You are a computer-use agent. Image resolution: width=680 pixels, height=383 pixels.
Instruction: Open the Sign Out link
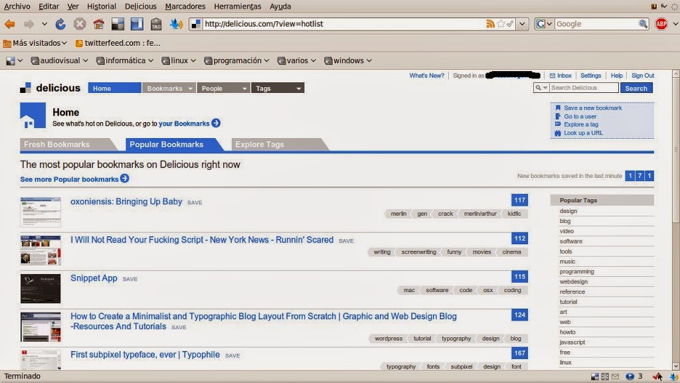coord(643,76)
